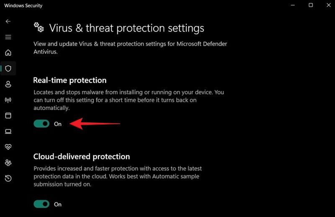Disable the Cloud-delivered protection switch
335x217 pixels.
tap(41, 204)
